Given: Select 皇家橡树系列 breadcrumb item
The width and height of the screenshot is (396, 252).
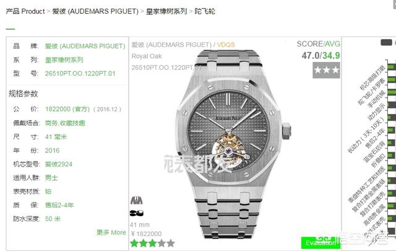Looking at the screenshot, I should [166, 11].
